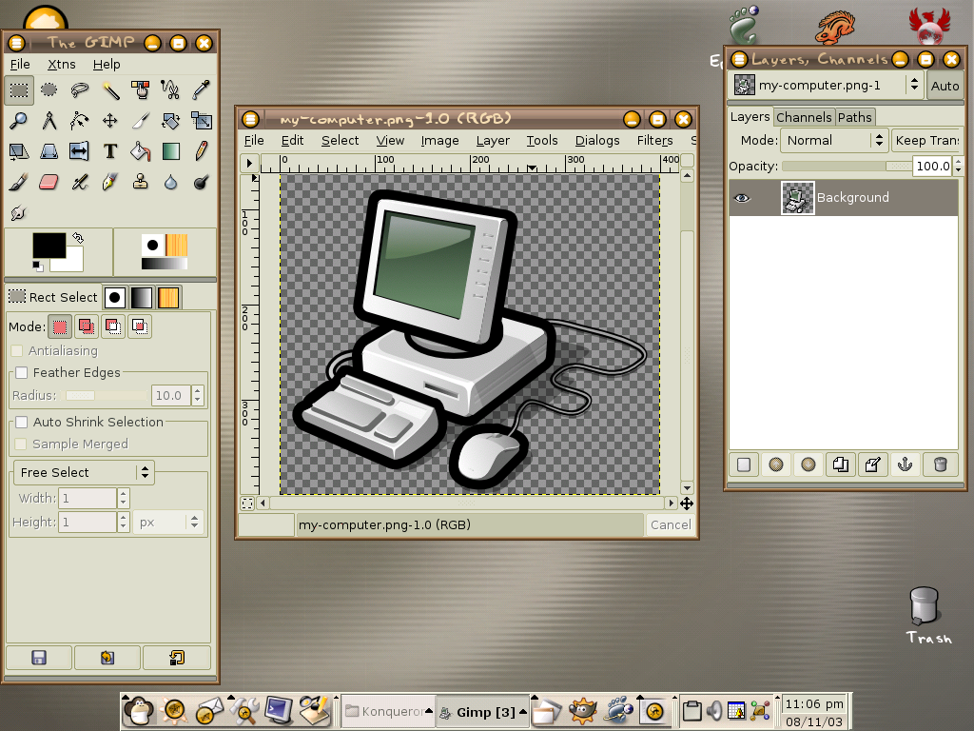Click the Opacity value stepper arrows
Viewport: 974px width, 731px height.
pyautogui.click(x=959, y=166)
